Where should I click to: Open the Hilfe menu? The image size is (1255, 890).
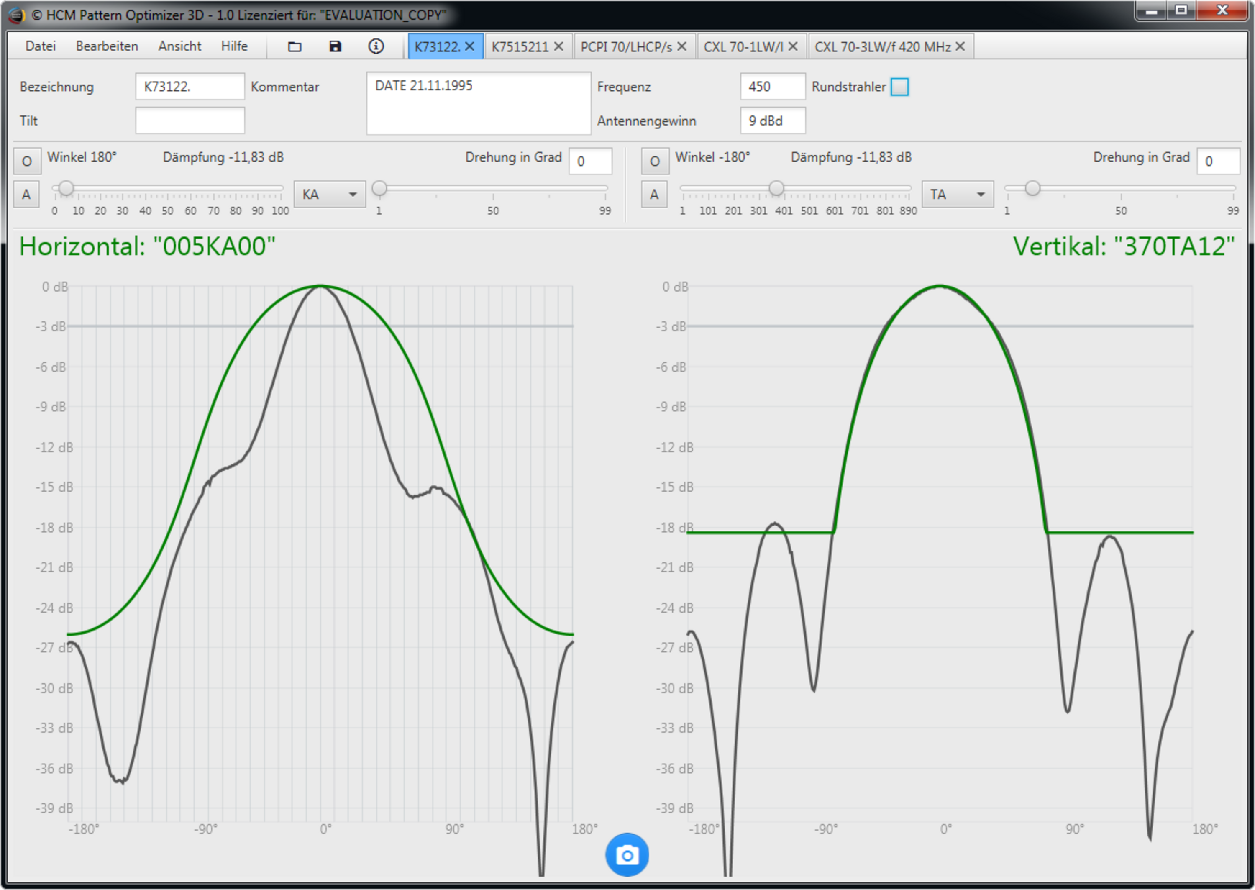pos(234,46)
